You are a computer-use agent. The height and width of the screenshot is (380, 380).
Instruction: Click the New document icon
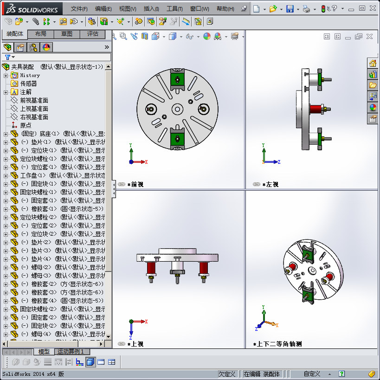tap(256, 9)
